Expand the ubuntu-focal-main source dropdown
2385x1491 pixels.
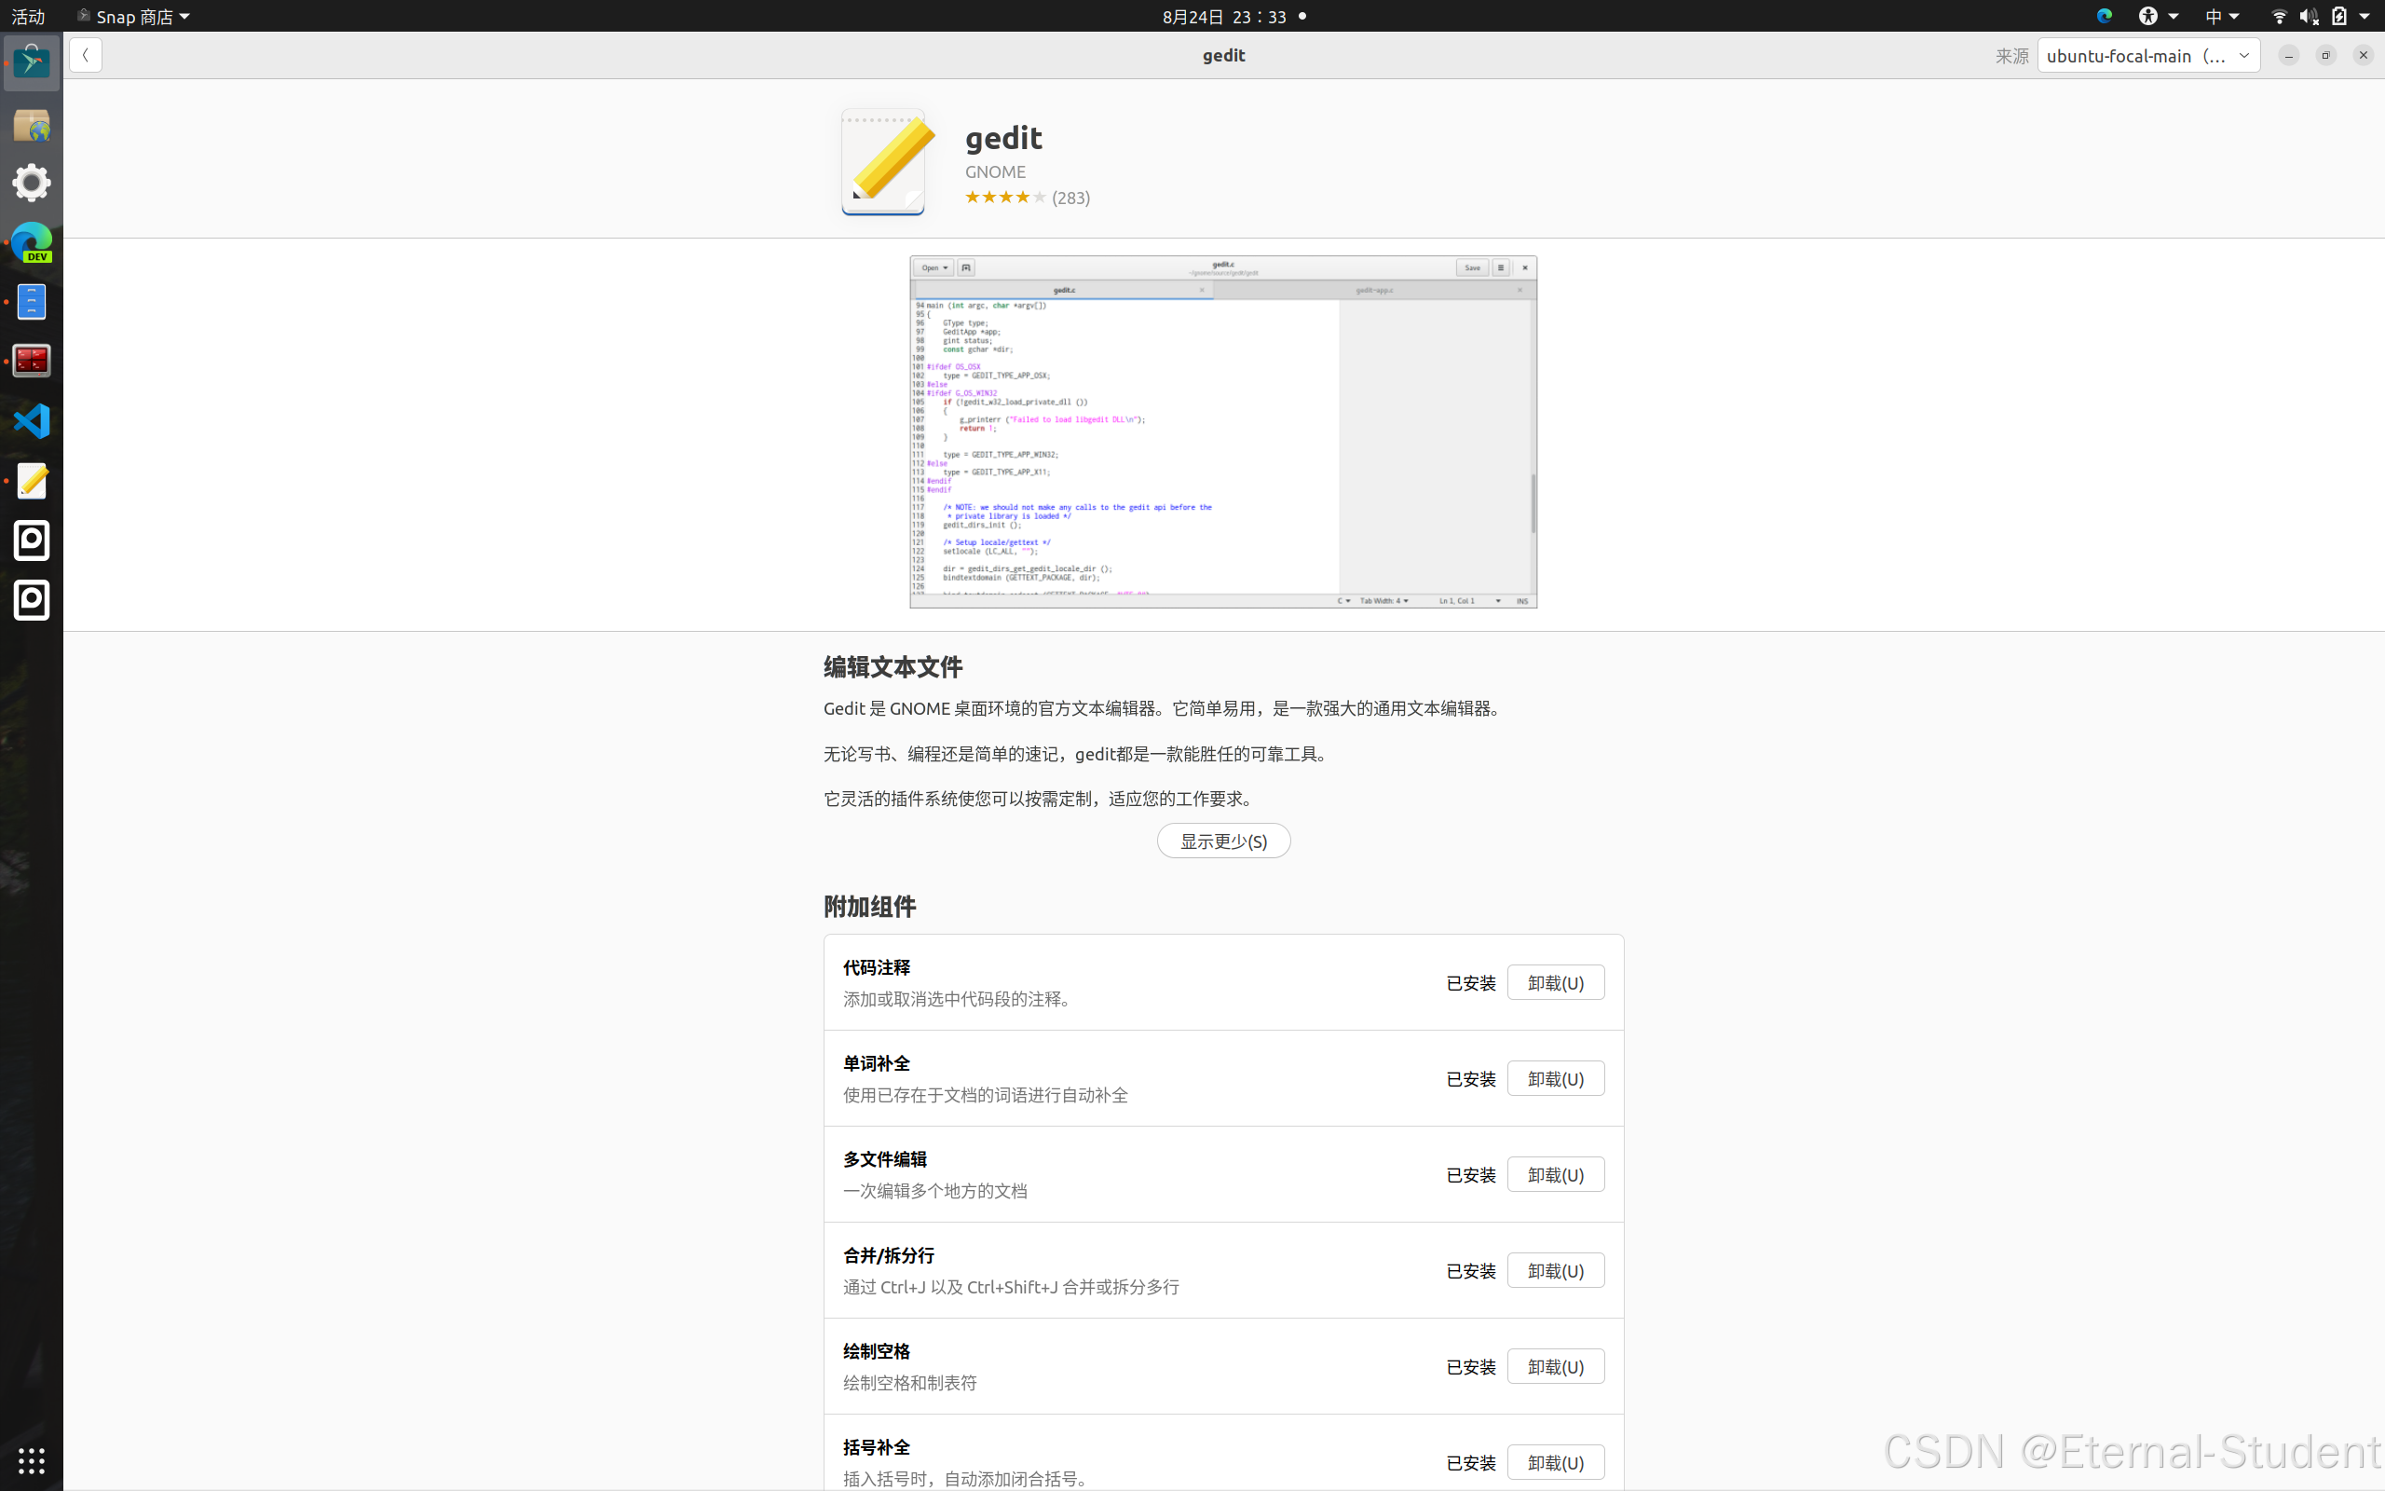(2147, 55)
